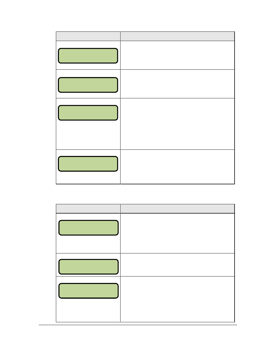The width and height of the screenshot is (268, 347).
Task: Click the blank cell beside first lower-table display
Action: pyautogui.click(x=177, y=233)
